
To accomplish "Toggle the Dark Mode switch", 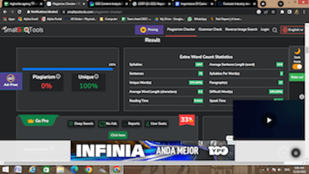I will [297, 67].
